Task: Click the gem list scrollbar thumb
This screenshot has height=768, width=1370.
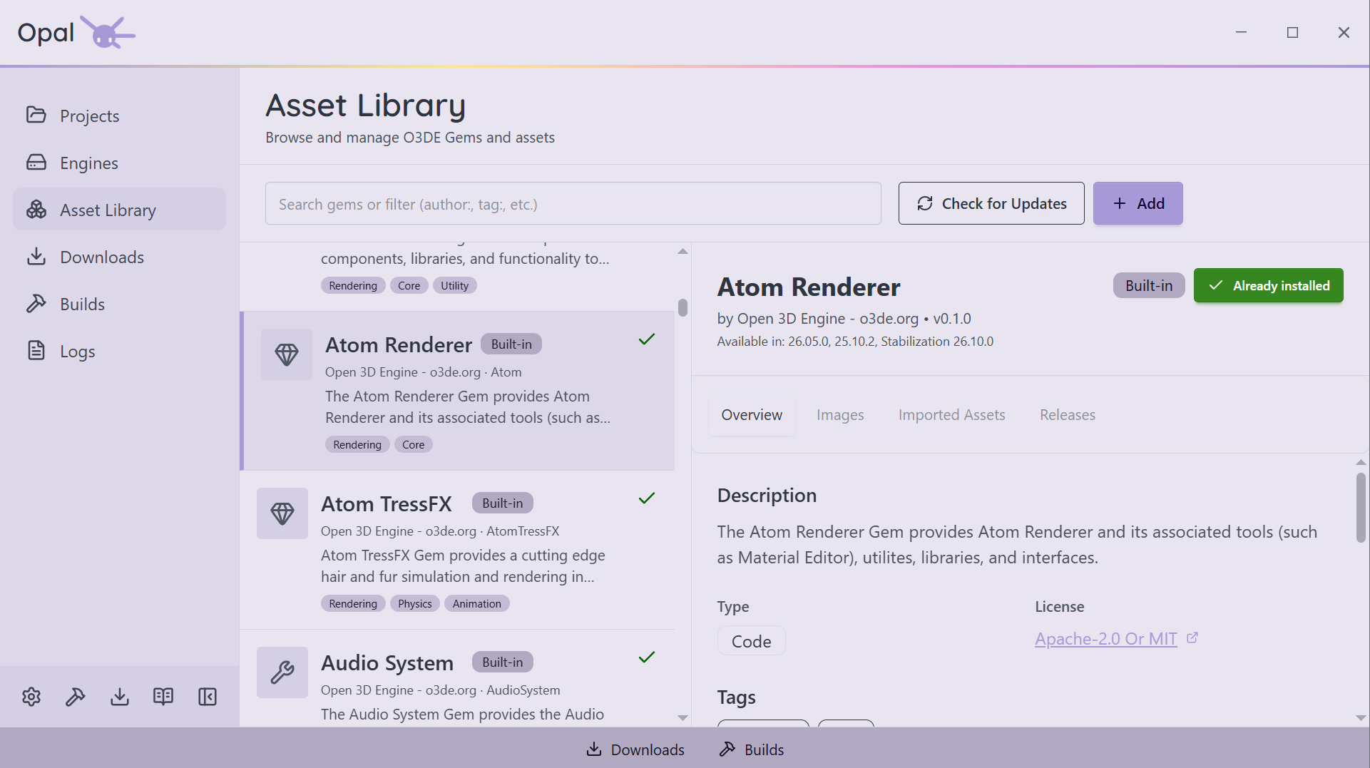Action: (x=683, y=307)
